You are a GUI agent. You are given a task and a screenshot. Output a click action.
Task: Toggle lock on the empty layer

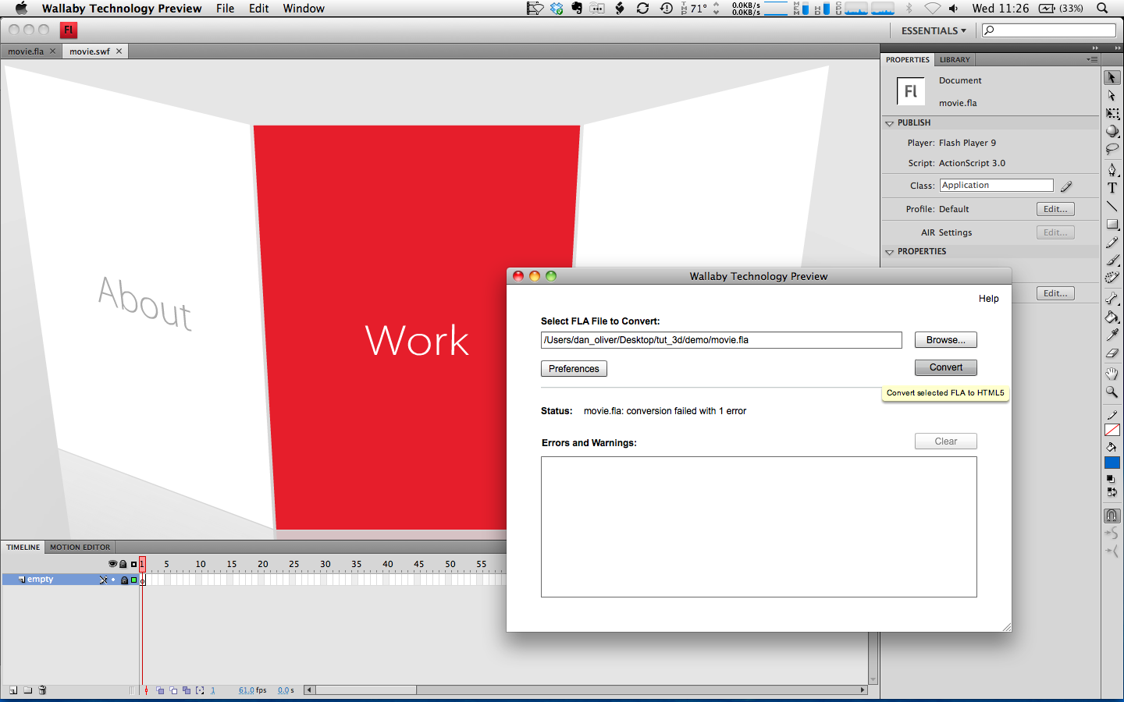[124, 580]
